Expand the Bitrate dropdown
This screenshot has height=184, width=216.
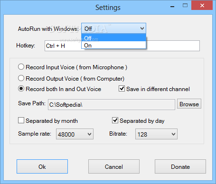click(x=156, y=134)
